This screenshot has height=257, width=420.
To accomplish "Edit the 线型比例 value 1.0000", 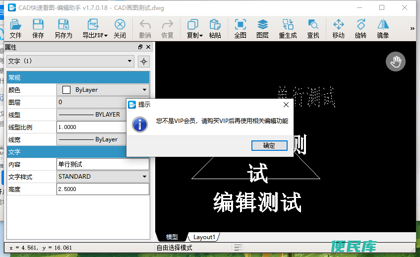I will (x=92, y=127).
